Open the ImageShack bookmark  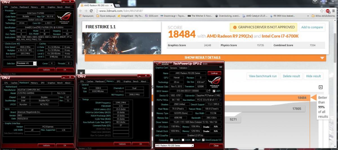131,16
